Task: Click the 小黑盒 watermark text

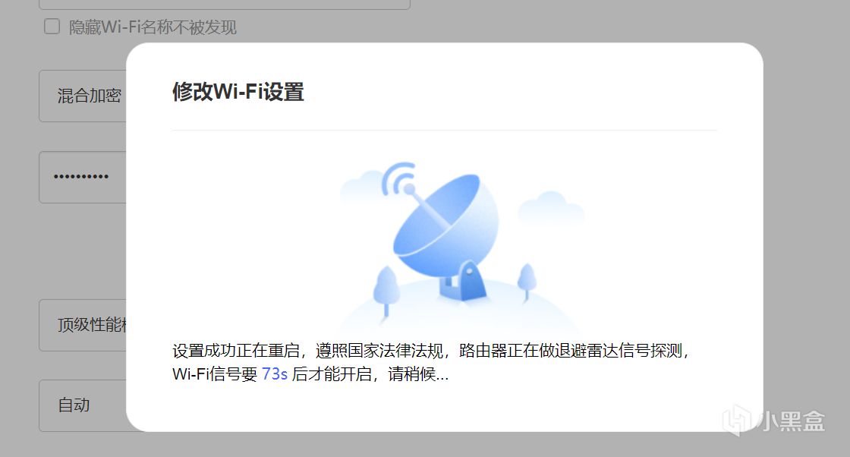Action: (x=792, y=421)
